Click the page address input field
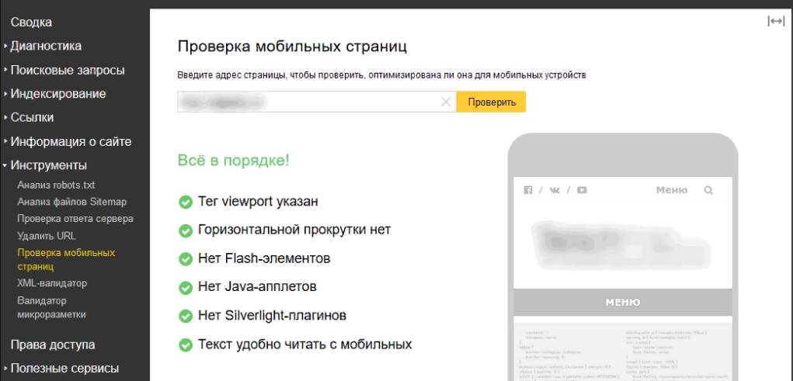 point(317,102)
